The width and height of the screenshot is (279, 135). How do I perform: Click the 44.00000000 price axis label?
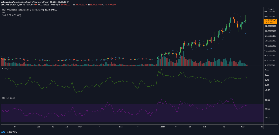(x=271, y=11)
